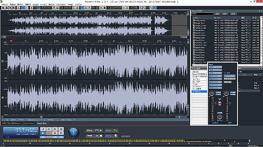The image size is (263, 147).
Task: Open the File (ファイル) menu
Action: 4,4
